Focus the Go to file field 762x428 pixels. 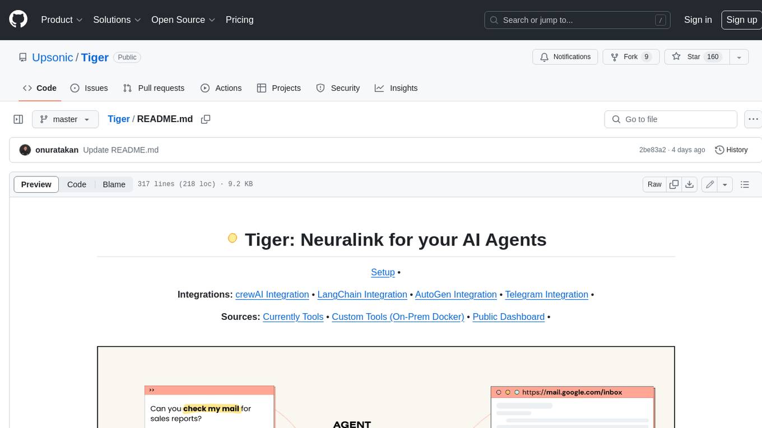[671, 119]
